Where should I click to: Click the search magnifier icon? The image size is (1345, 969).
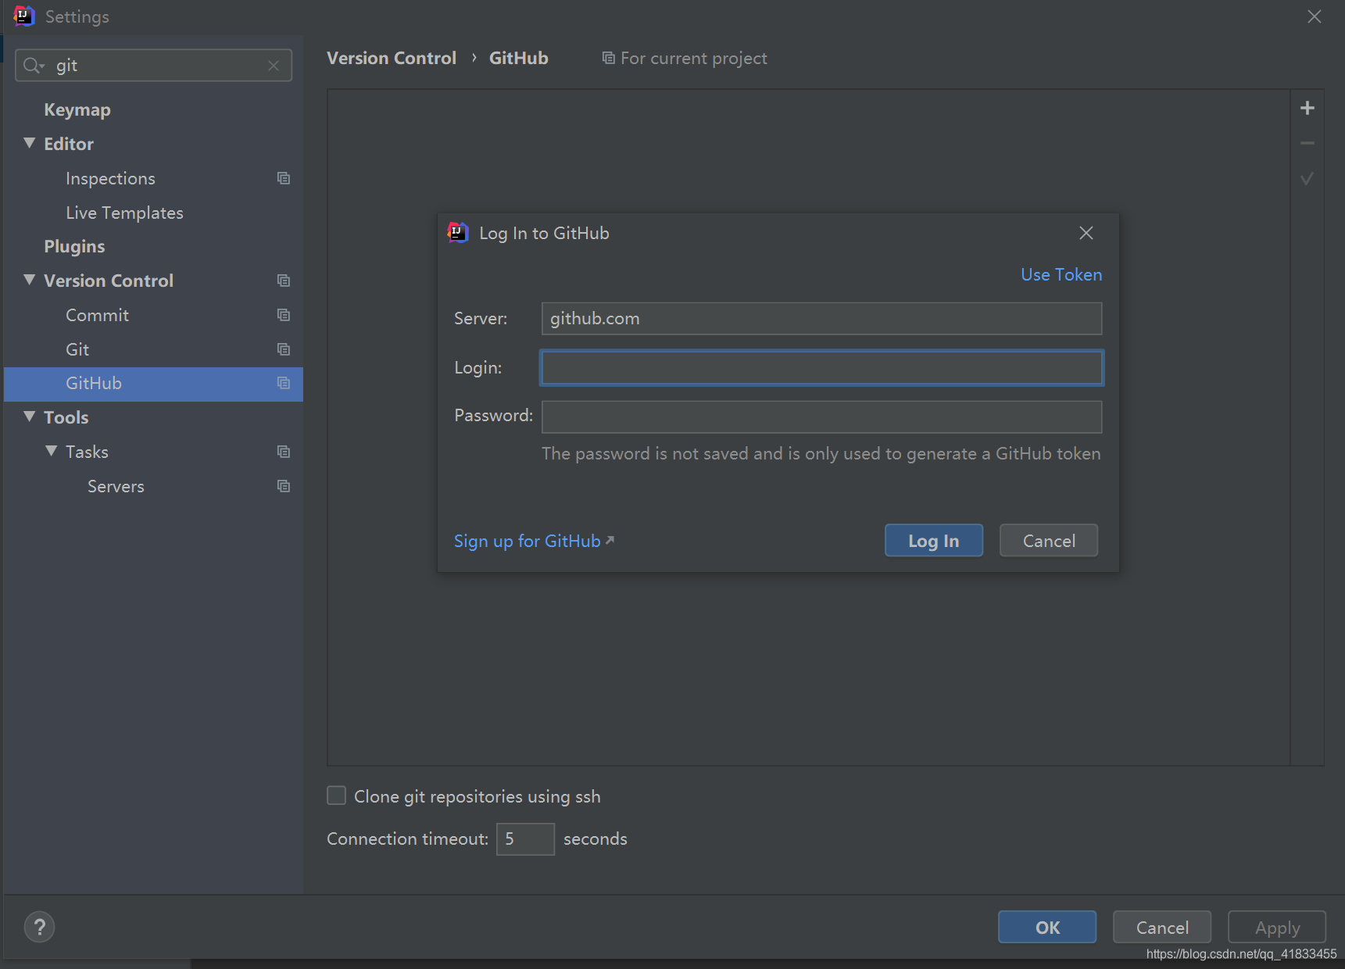click(x=33, y=66)
